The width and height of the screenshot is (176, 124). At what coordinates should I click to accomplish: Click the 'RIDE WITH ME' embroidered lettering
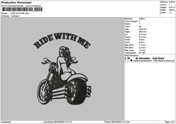(x=62, y=41)
